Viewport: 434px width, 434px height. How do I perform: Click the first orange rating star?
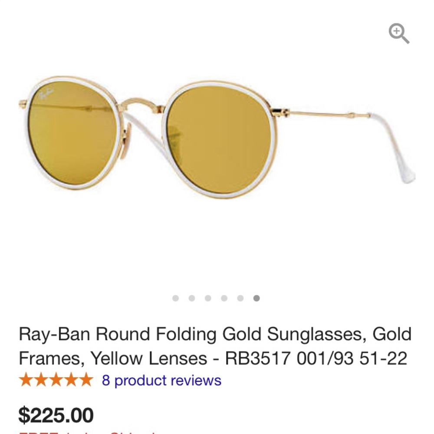click(26, 380)
